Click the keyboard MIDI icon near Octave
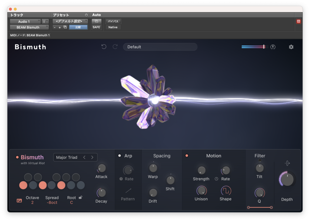Image resolution: width=310 pixels, height=221 pixels. pyautogui.click(x=19, y=201)
